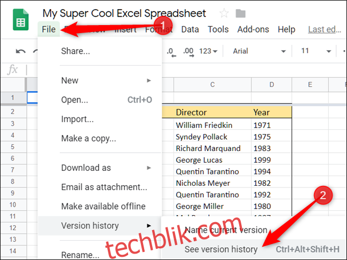The height and width of the screenshot is (260, 347).
Task: Open the Add-ons menu
Action: (x=253, y=29)
